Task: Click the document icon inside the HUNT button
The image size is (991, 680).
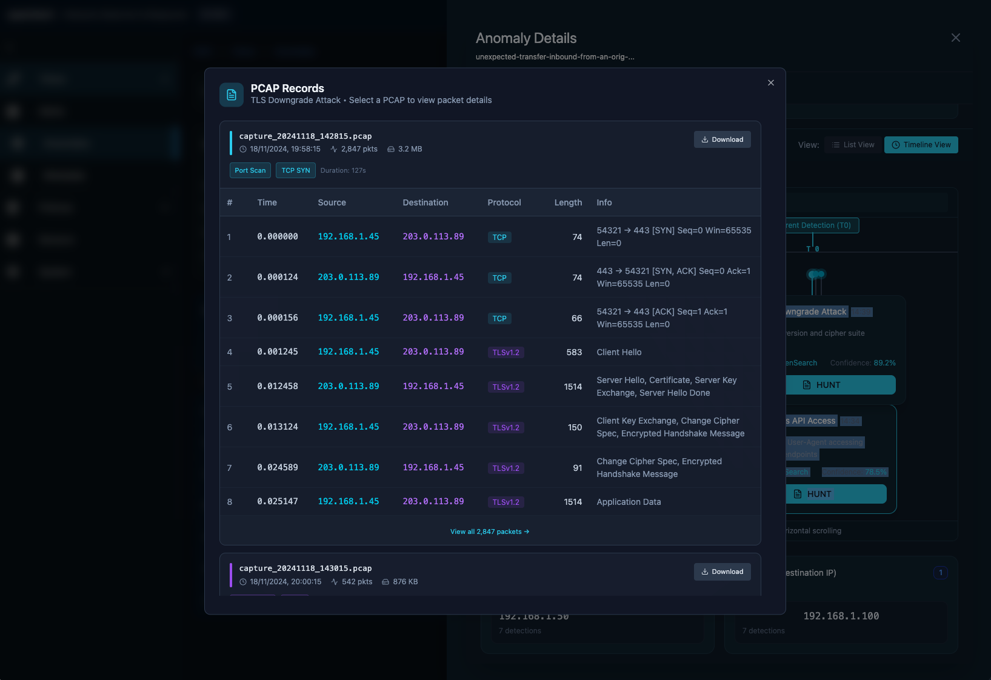Action: click(807, 385)
